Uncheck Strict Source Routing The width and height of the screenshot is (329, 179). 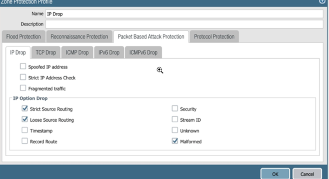coord(25,109)
